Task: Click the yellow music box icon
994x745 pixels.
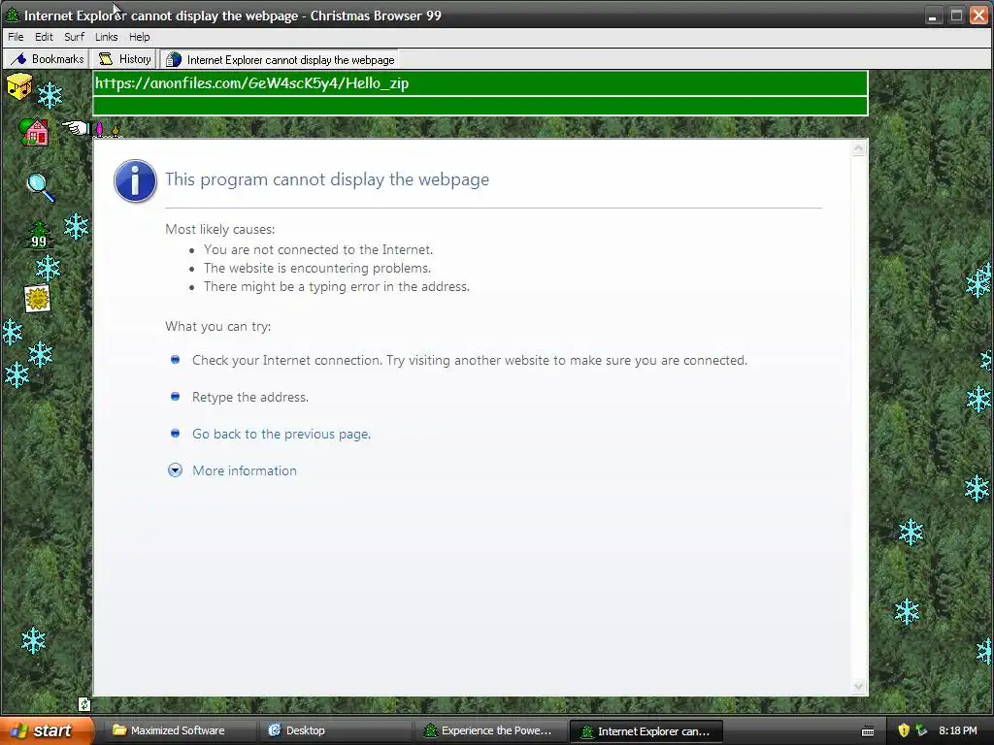Action: (x=19, y=86)
